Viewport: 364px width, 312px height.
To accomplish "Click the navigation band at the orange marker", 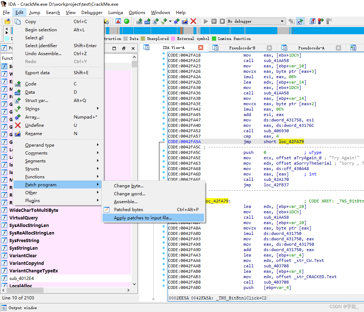I will point(182,31).
